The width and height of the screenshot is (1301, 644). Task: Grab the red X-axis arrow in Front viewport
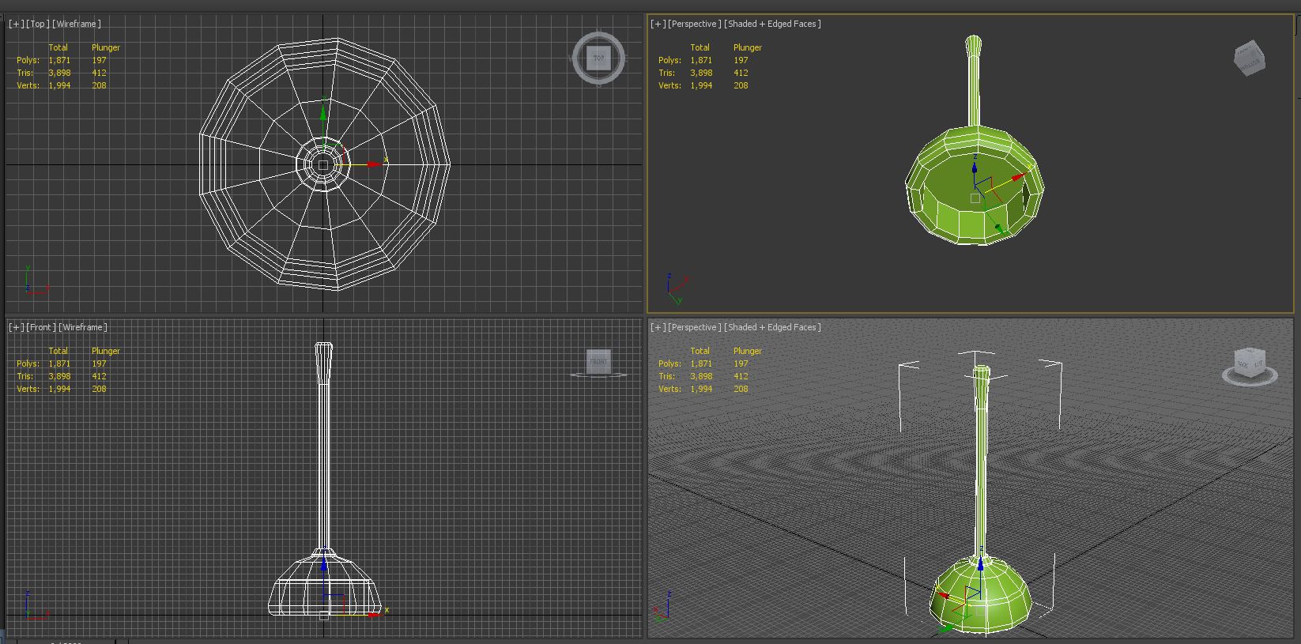(375, 613)
